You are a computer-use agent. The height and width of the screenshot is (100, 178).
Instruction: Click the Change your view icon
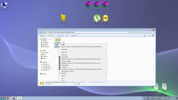point(145,36)
